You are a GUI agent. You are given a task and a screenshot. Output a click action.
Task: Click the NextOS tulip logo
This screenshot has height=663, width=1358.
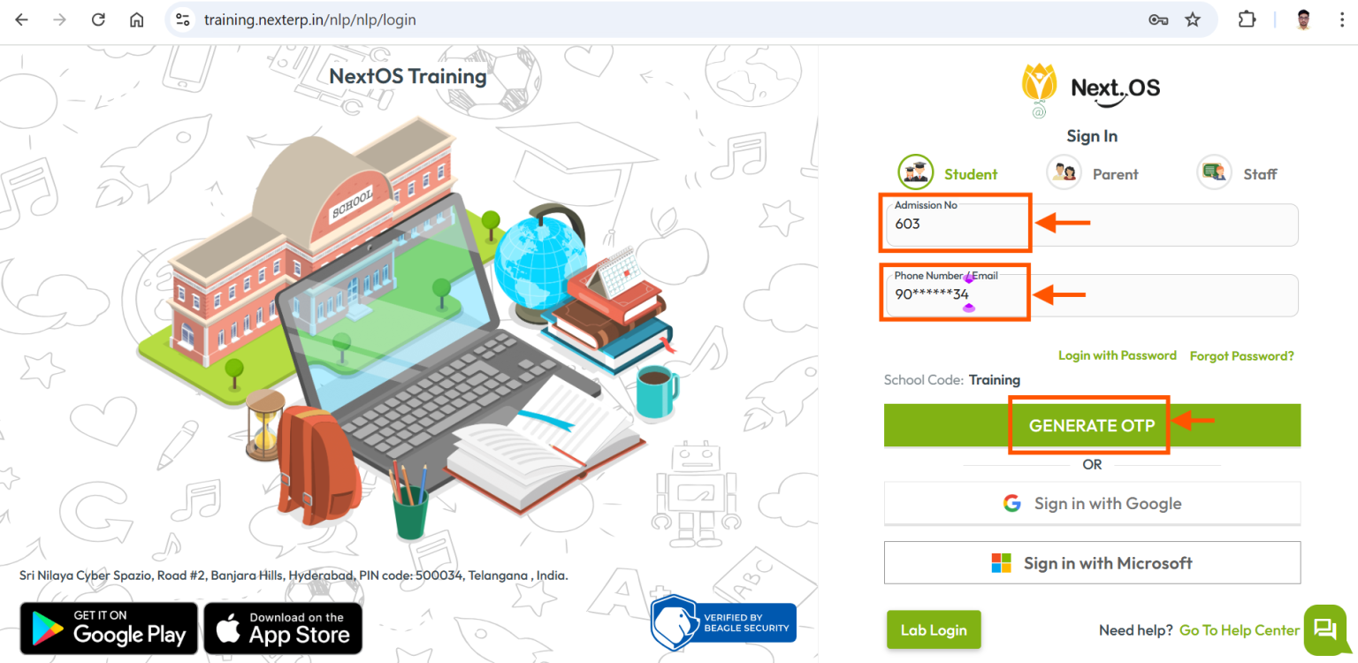[1038, 87]
